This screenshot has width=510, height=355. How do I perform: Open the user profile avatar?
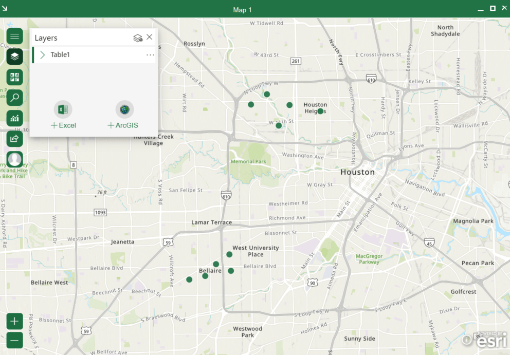(14, 159)
